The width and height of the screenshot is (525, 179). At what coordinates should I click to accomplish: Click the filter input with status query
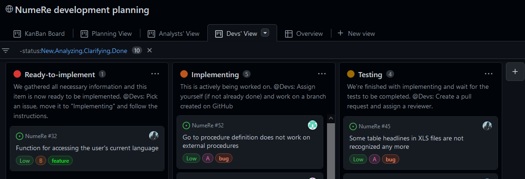(x=73, y=51)
